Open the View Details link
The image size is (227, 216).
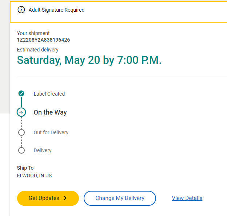187,198
